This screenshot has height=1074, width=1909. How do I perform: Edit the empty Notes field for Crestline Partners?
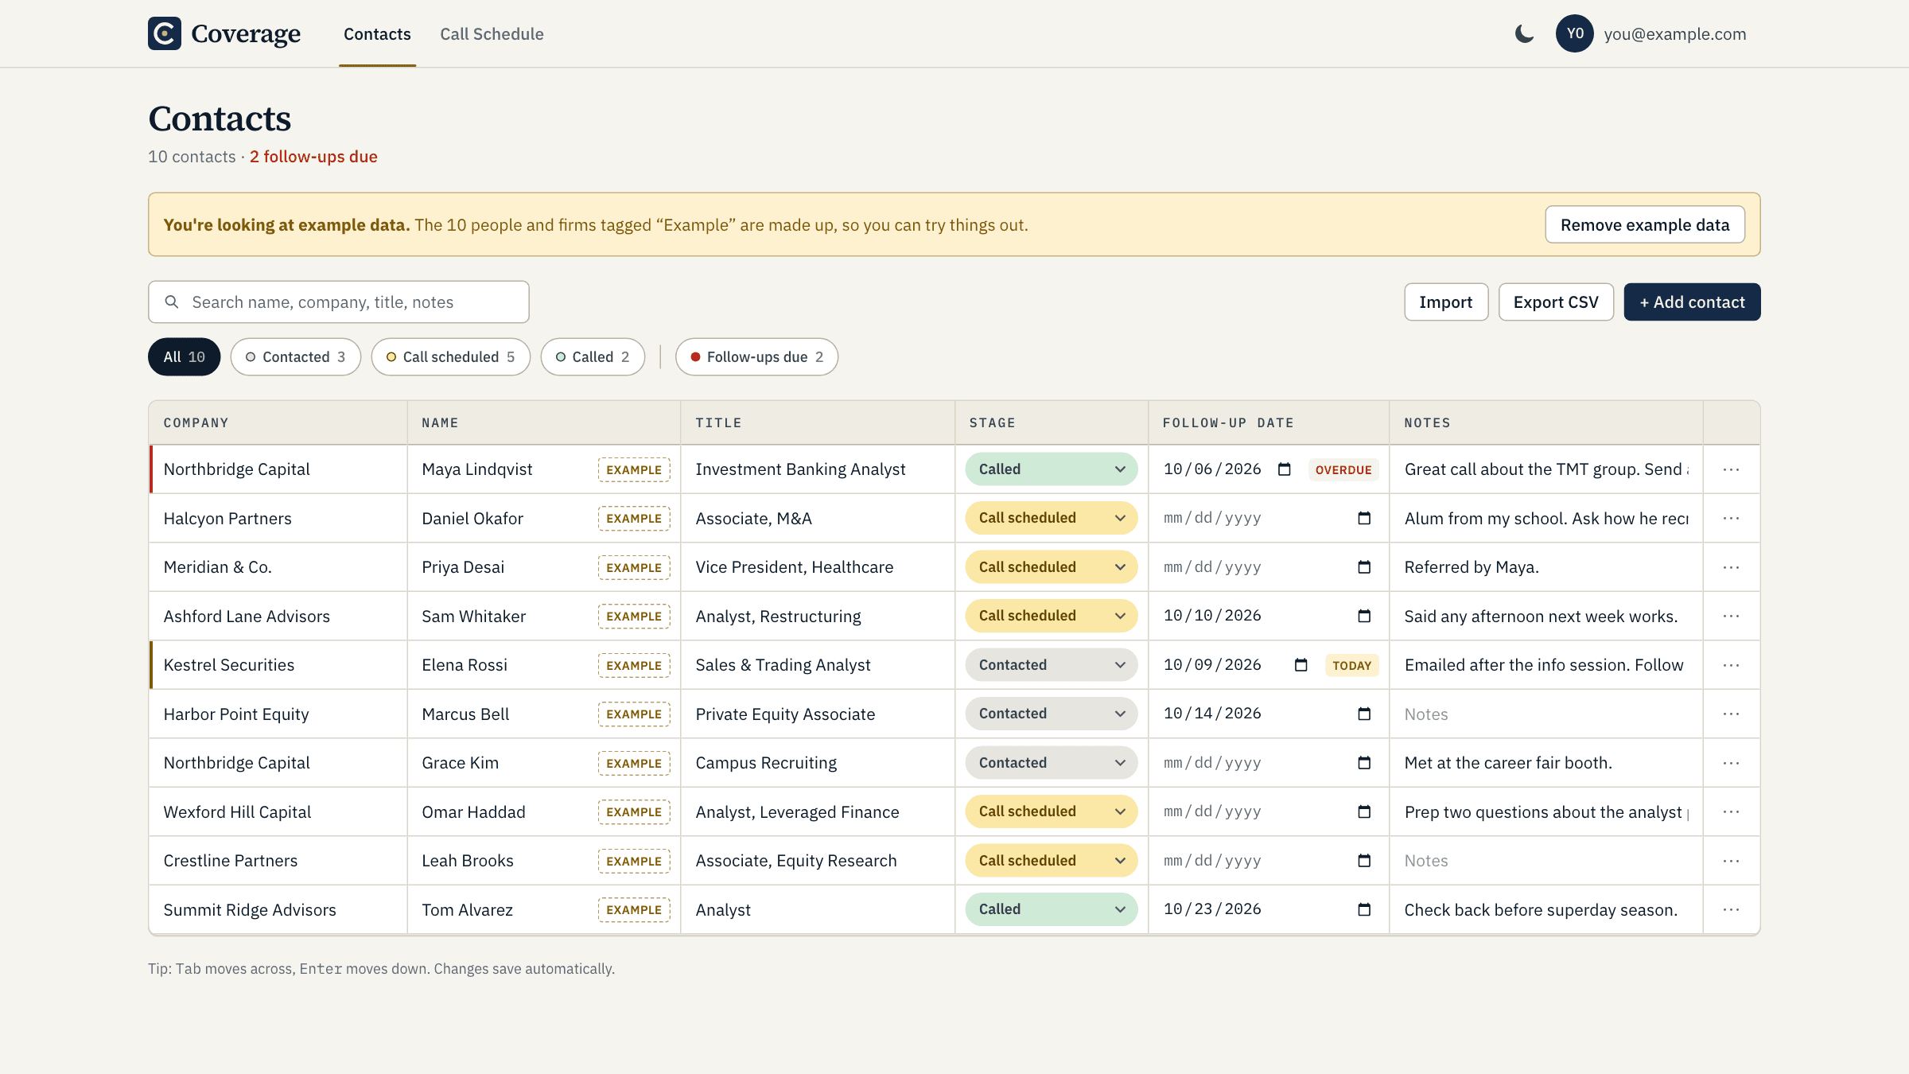click(x=1545, y=861)
